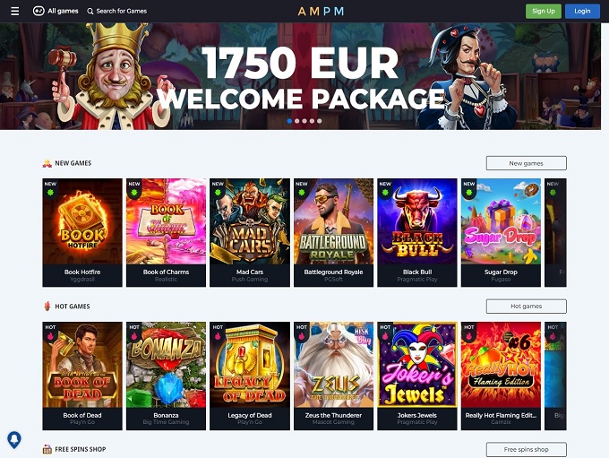Click the notification bell icon

click(x=14, y=440)
